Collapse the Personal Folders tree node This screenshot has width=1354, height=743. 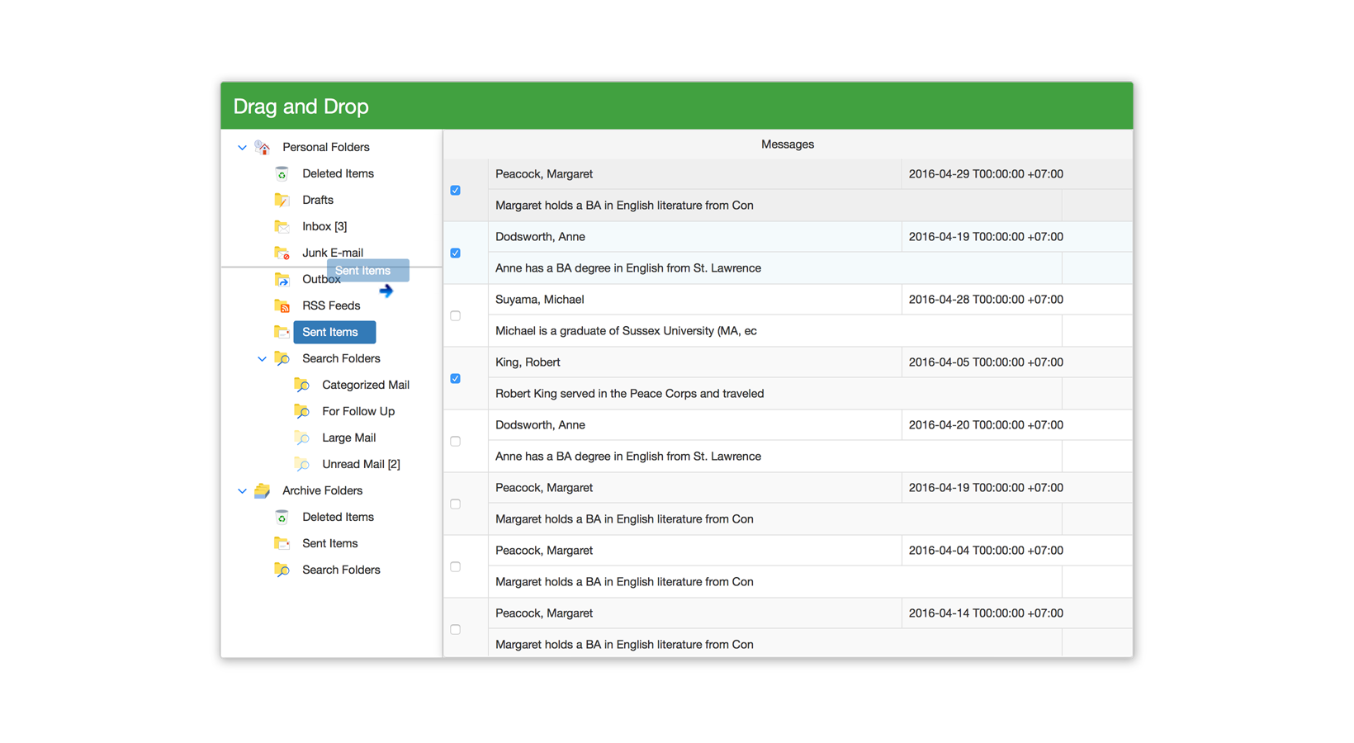(x=242, y=148)
